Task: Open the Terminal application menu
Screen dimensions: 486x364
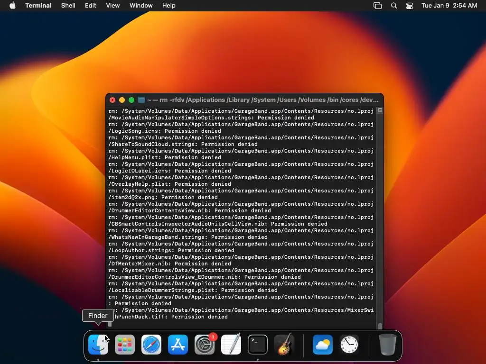Action: tap(38, 6)
